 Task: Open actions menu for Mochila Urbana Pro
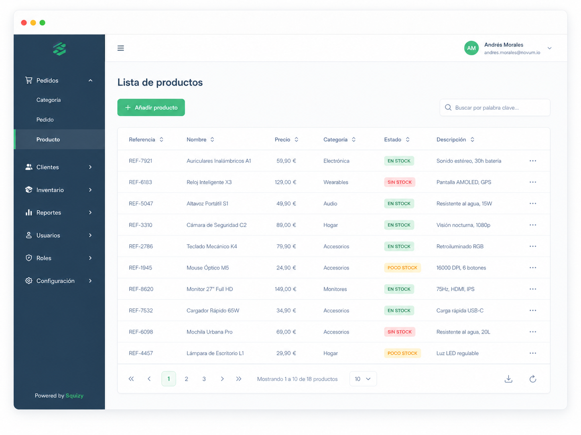(532, 332)
